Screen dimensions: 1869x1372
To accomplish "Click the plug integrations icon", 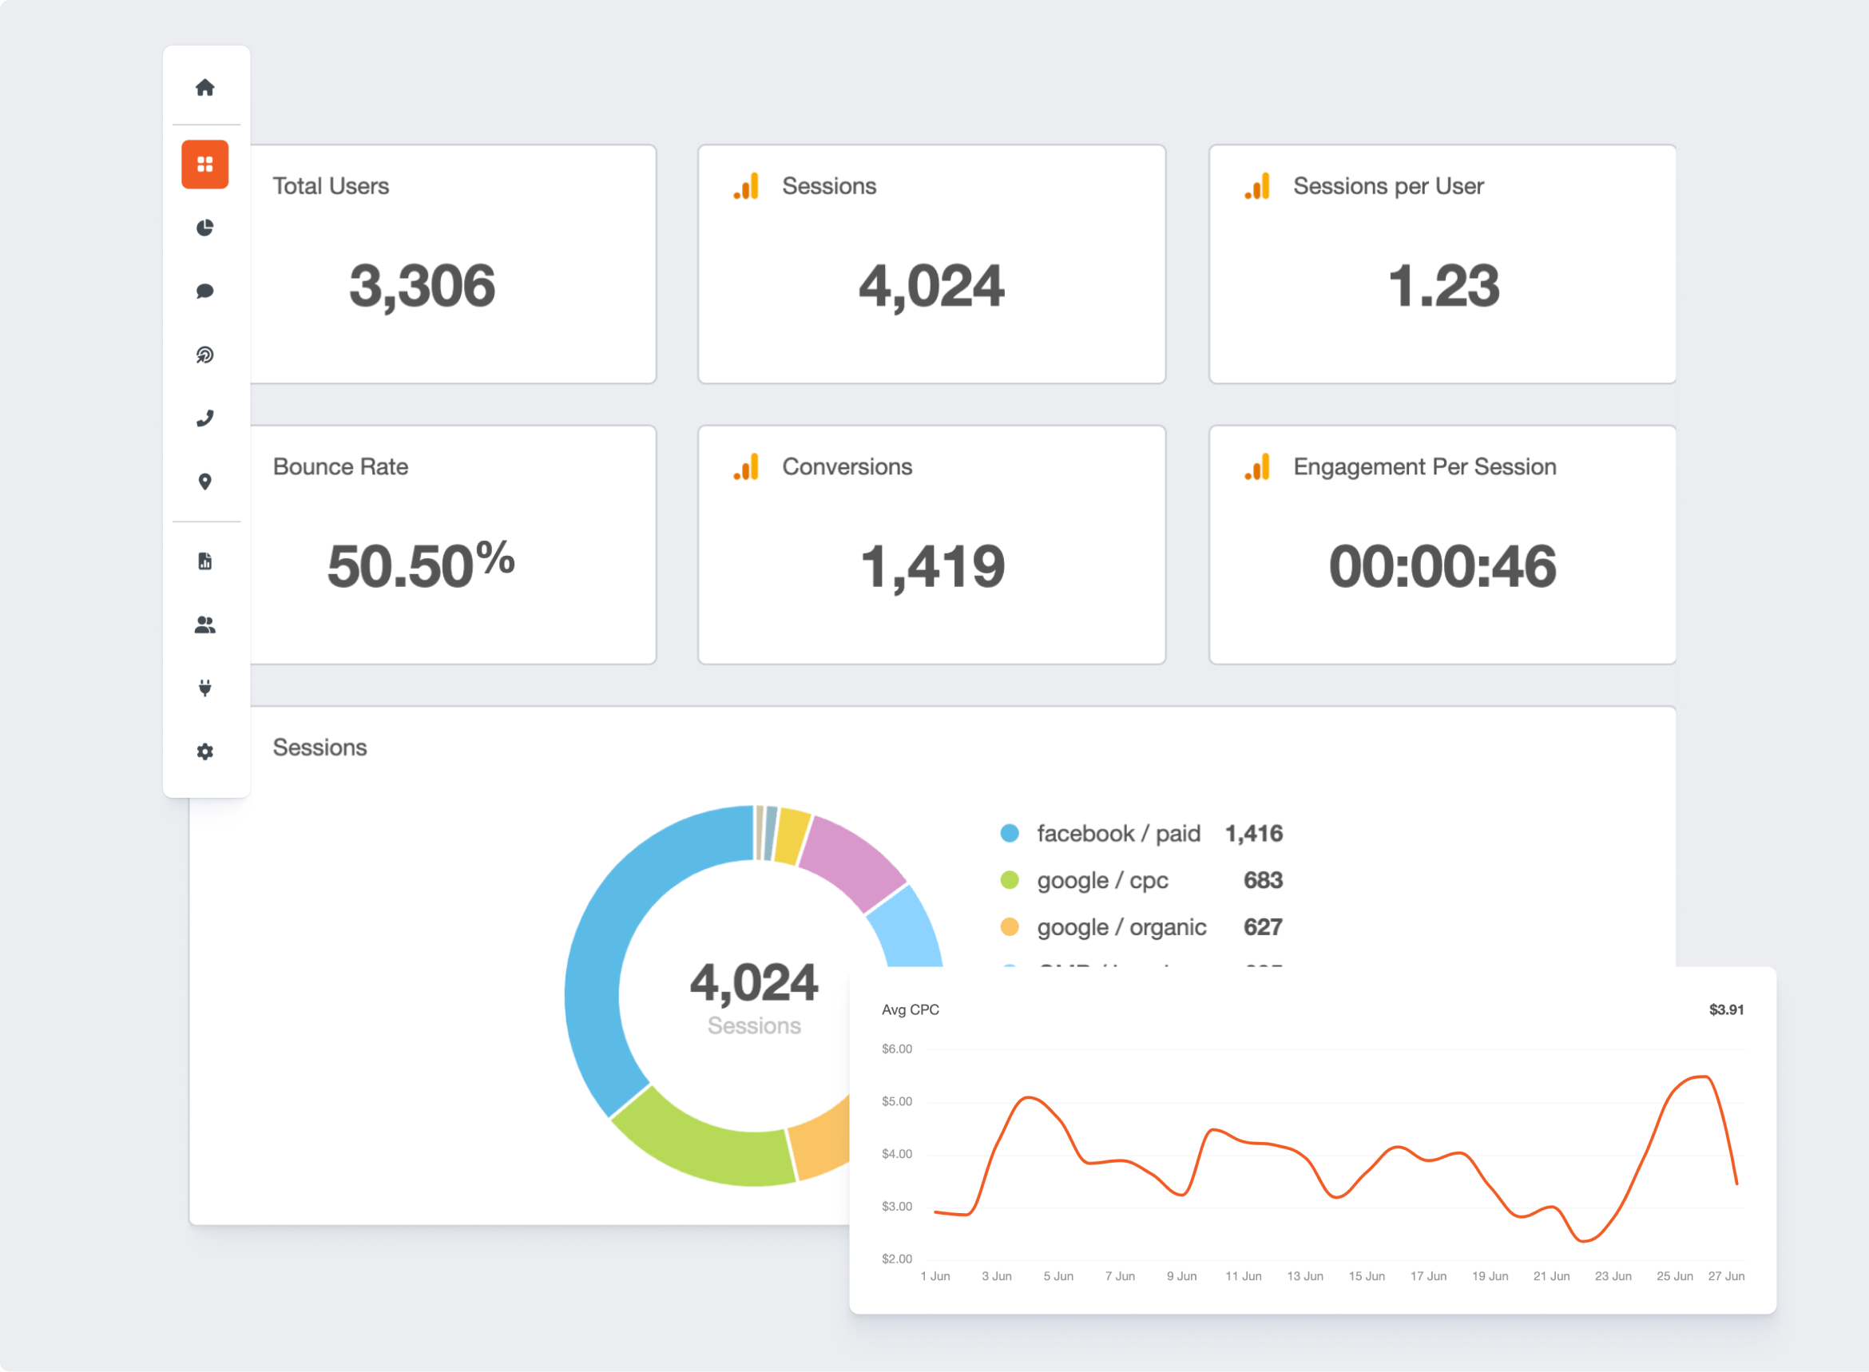I will click(x=205, y=688).
